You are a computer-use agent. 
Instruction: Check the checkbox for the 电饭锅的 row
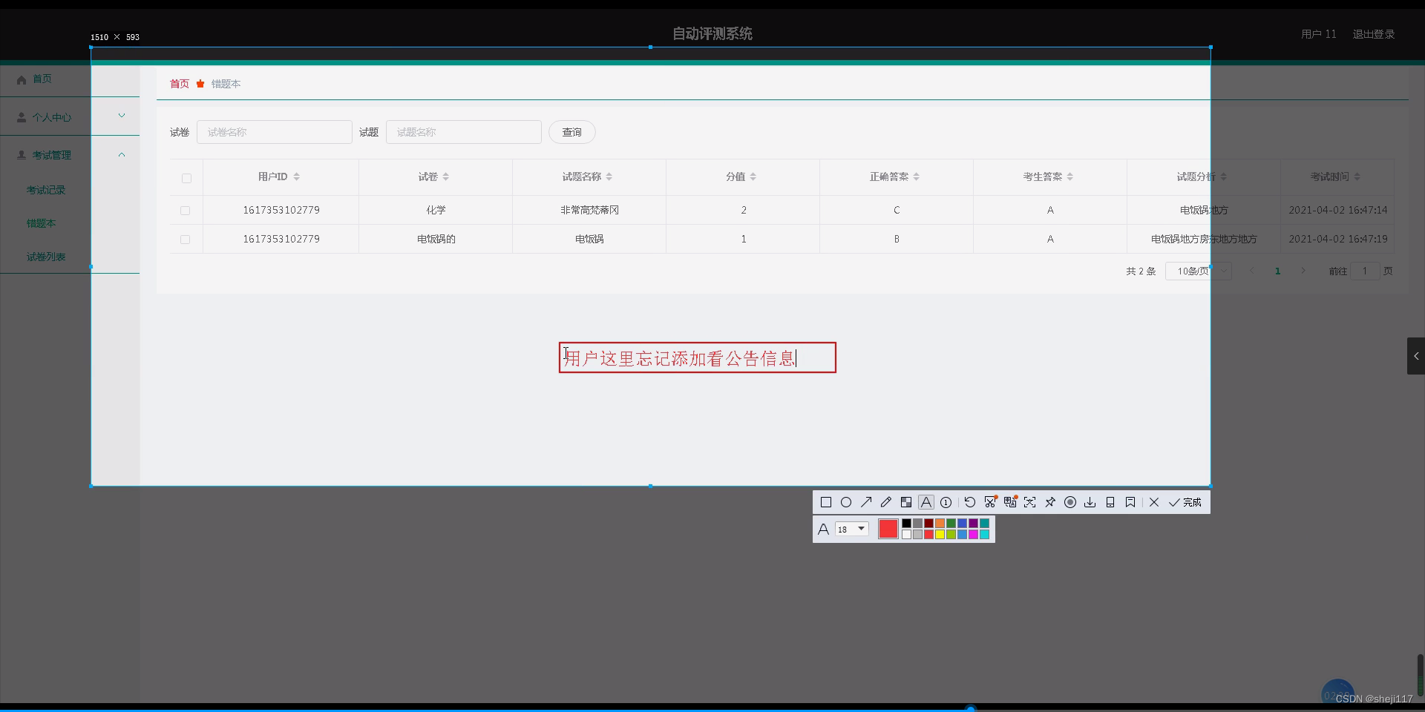pos(185,239)
